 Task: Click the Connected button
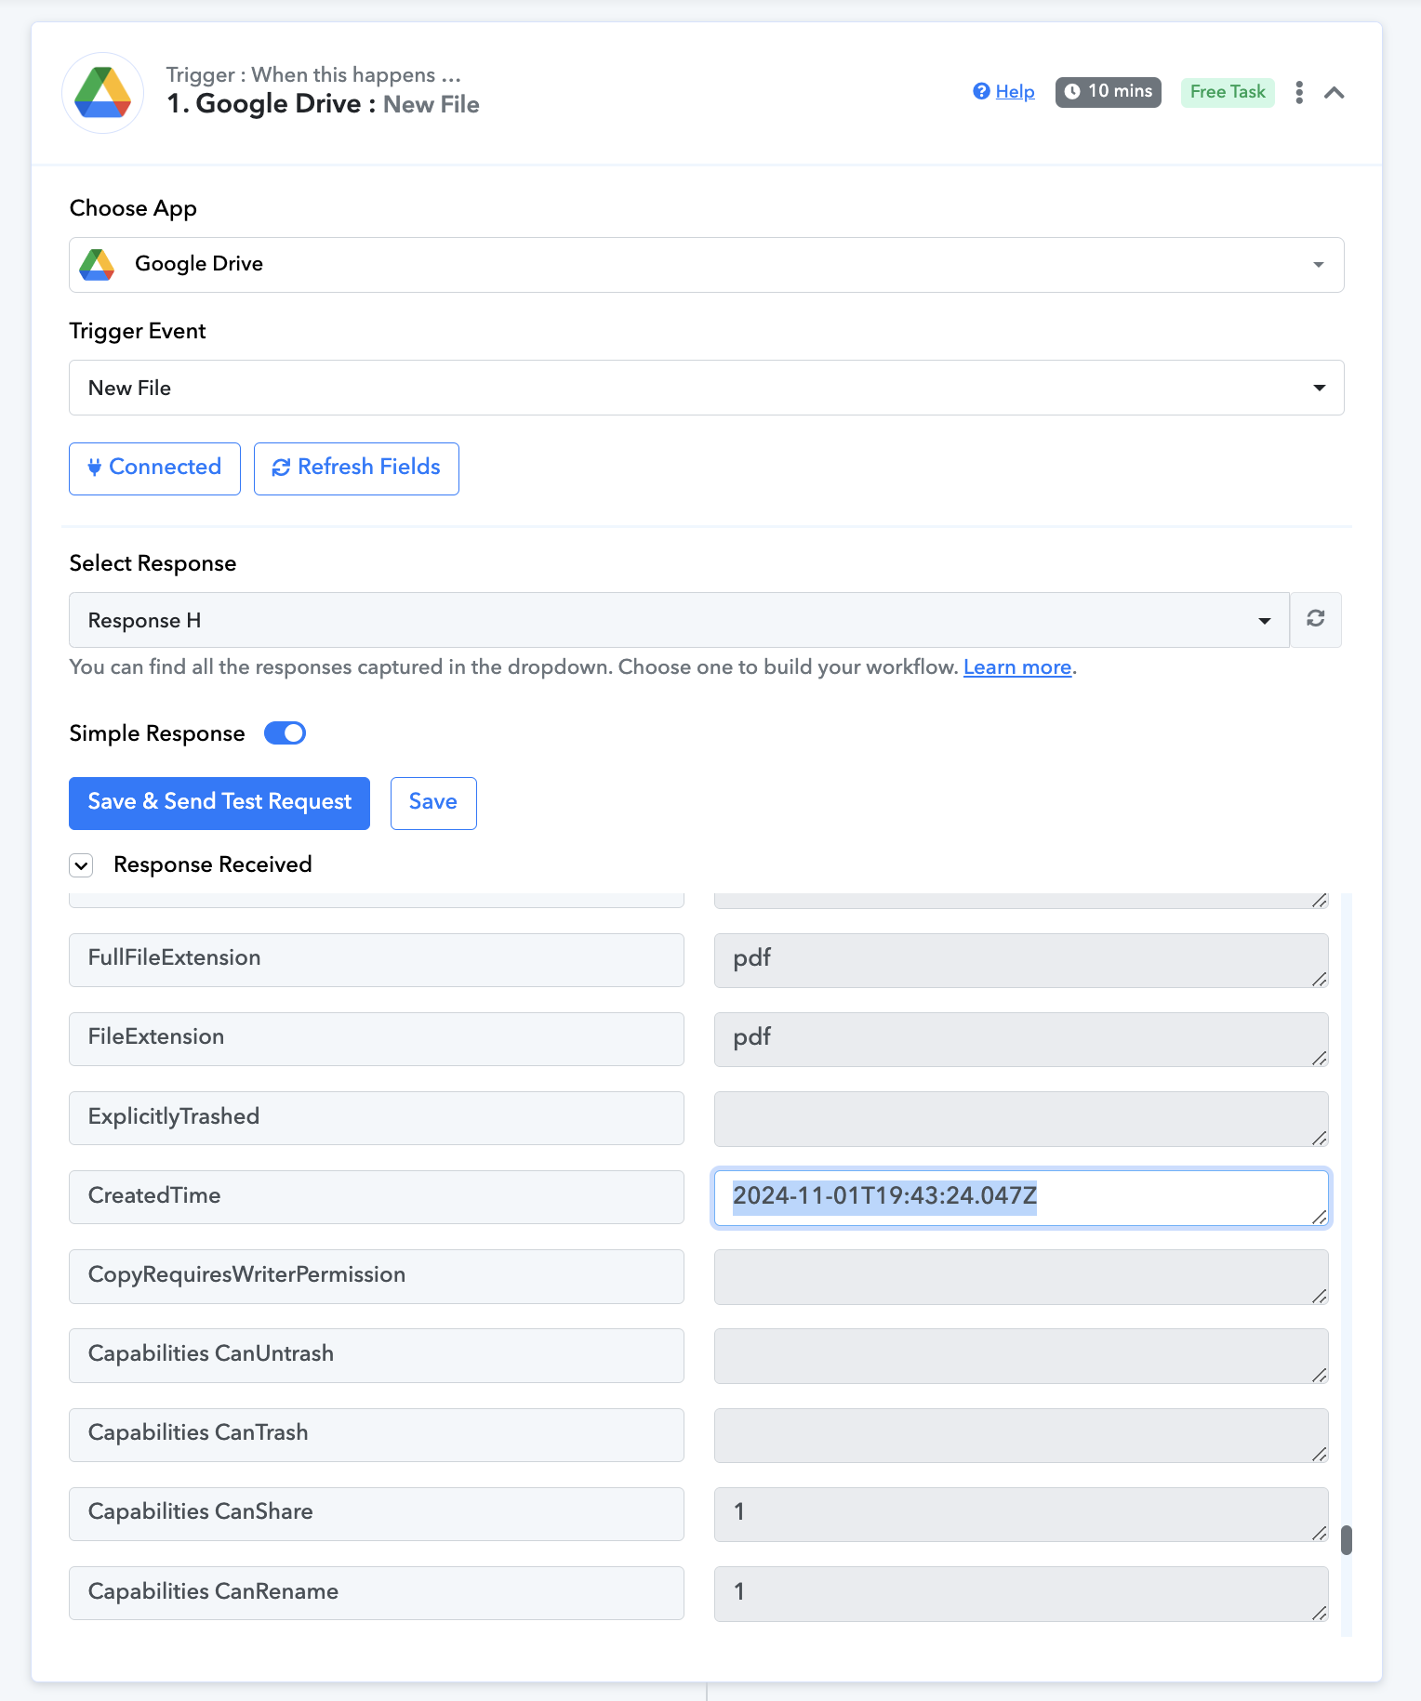coord(154,468)
